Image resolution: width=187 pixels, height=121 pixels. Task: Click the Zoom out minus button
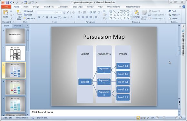tap(157, 118)
